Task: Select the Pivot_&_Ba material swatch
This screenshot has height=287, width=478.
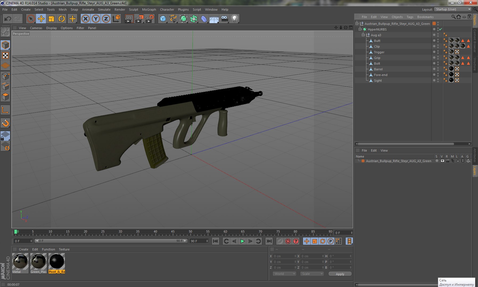Action: tap(57, 263)
